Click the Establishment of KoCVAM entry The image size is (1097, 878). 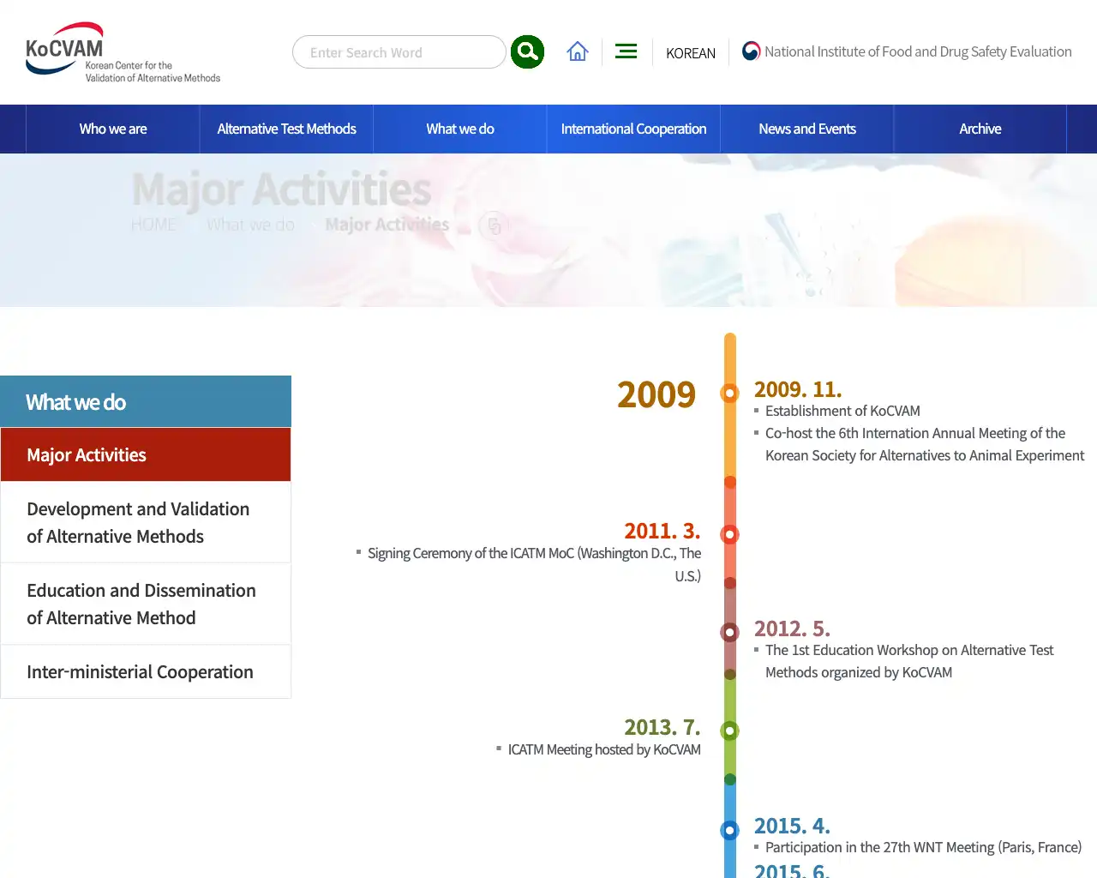(842, 411)
